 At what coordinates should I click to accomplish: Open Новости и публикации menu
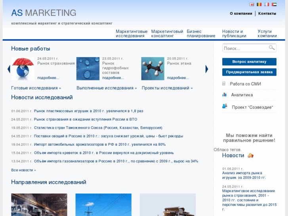click(234, 34)
